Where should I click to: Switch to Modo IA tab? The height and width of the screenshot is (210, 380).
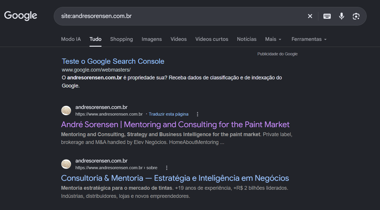(71, 39)
